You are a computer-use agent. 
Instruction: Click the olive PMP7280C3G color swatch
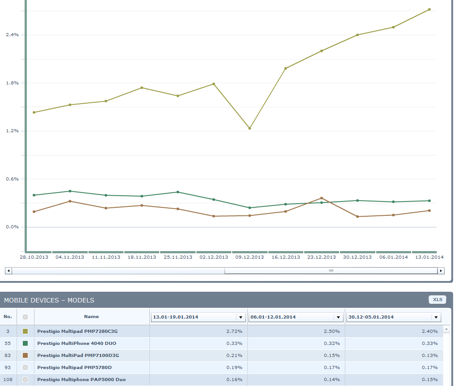coord(25,331)
